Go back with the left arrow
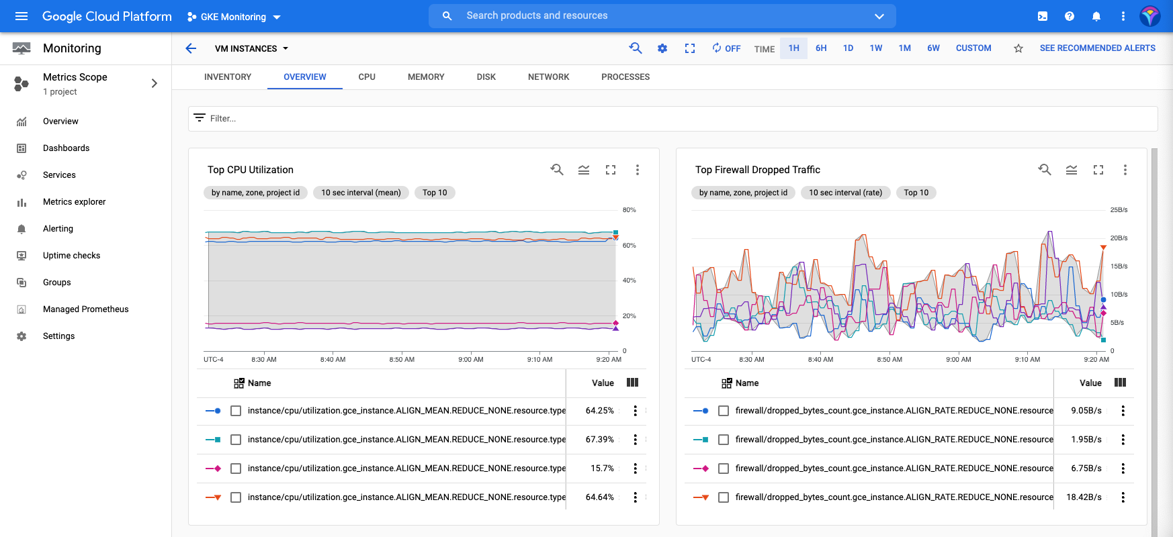Image resolution: width=1173 pixels, height=537 pixels. (x=191, y=48)
